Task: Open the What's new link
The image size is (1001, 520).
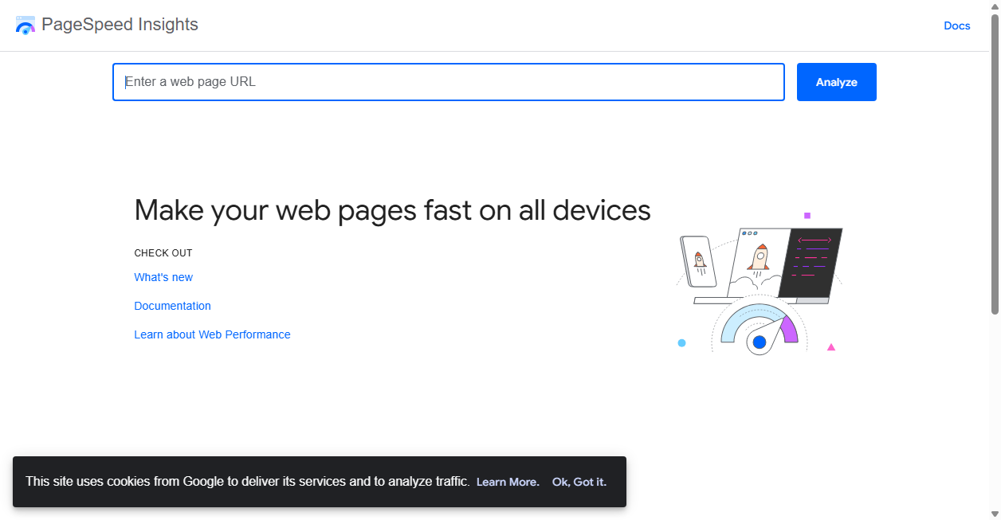Action: tap(163, 277)
